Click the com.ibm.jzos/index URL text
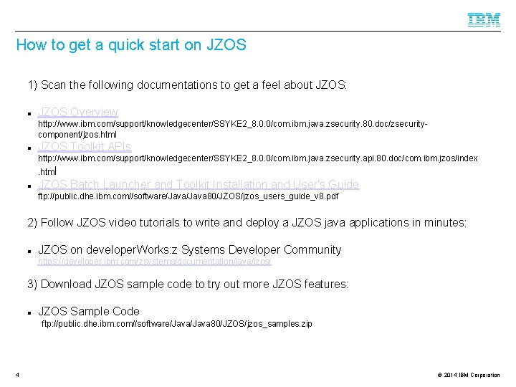This screenshot has width=516, height=387. pyautogui.click(x=258, y=165)
